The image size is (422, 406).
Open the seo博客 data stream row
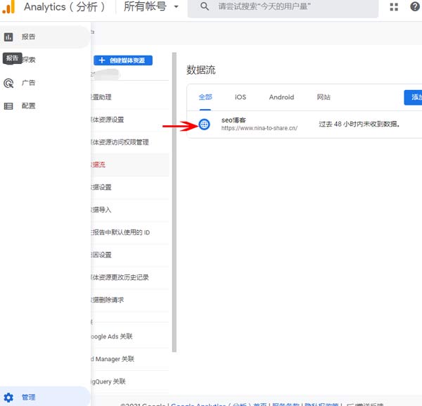tap(305, 125)
